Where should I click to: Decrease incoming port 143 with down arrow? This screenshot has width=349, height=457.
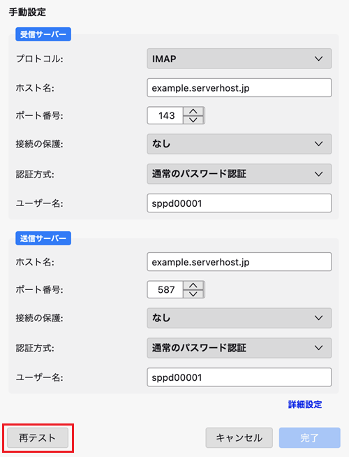(193, 119)
